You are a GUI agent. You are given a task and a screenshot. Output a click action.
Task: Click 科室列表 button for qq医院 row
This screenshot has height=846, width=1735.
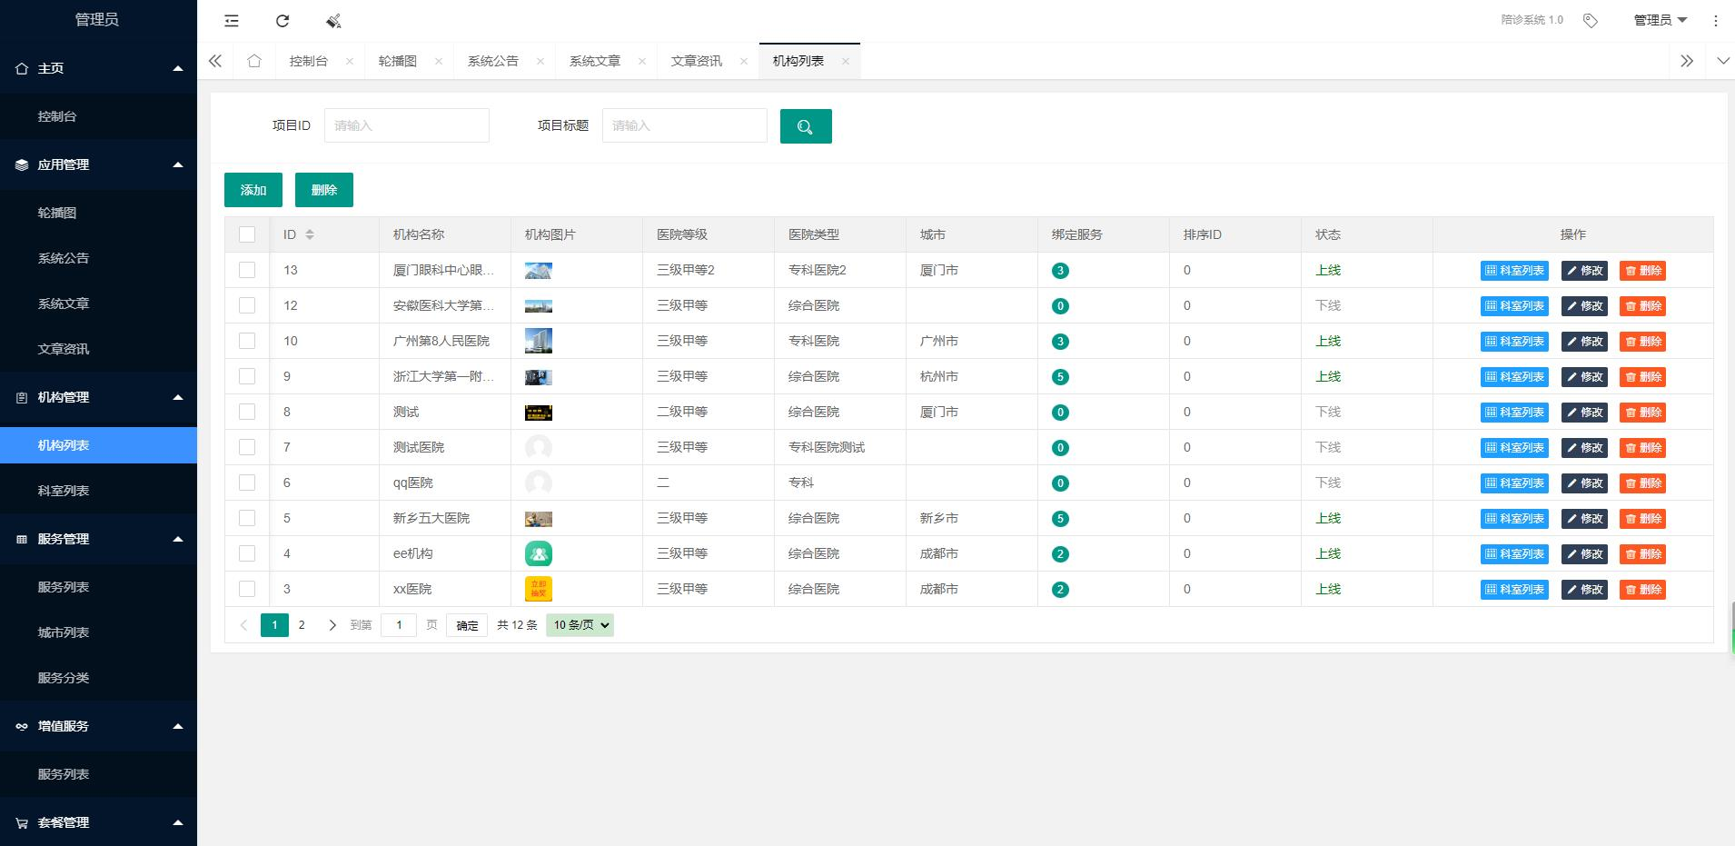(x=1514, y=483)
